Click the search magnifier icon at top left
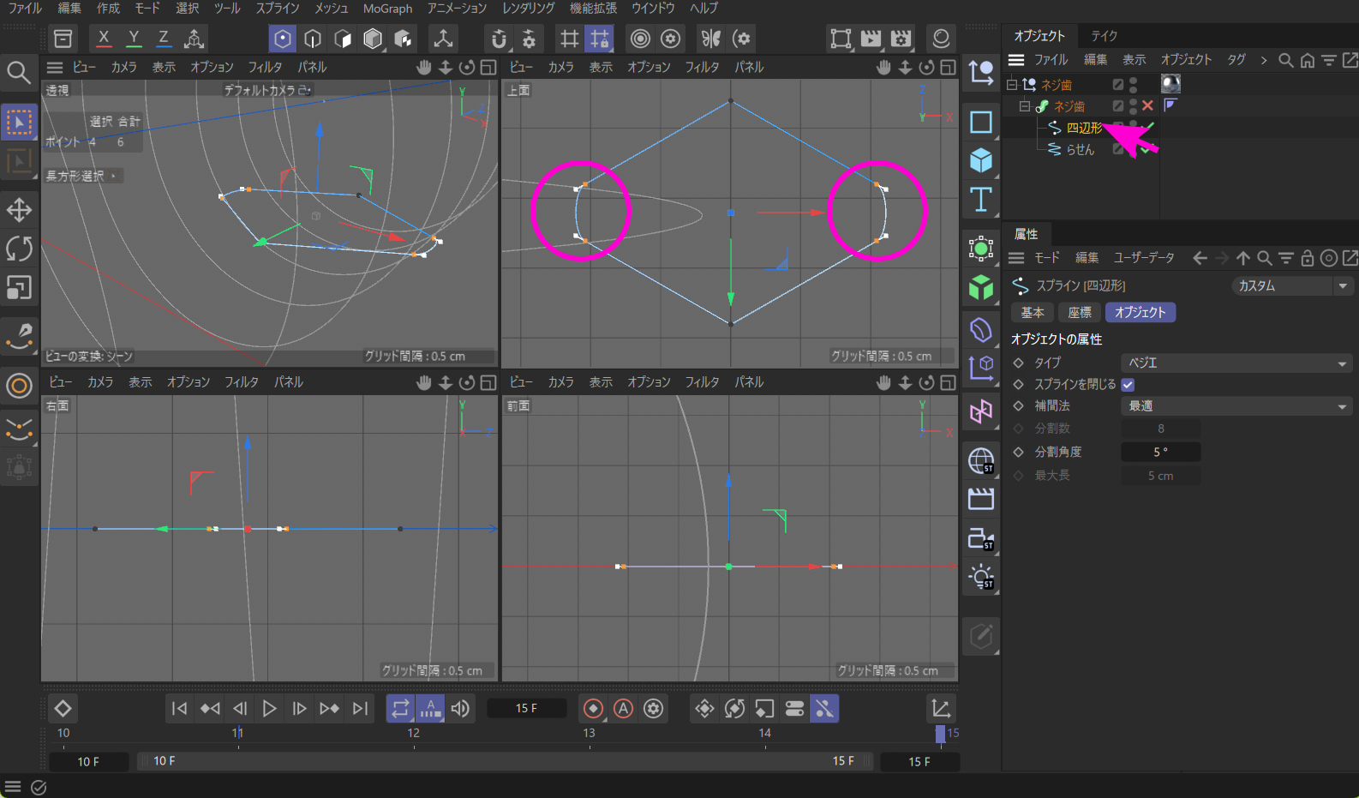 [19, 72]
